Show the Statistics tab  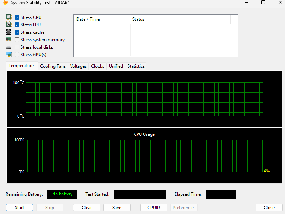(x=136, y=66)
